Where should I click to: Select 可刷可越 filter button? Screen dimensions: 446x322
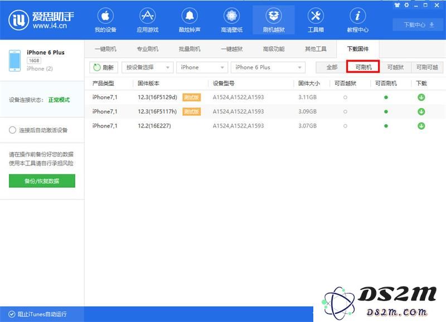coord(427,67)
